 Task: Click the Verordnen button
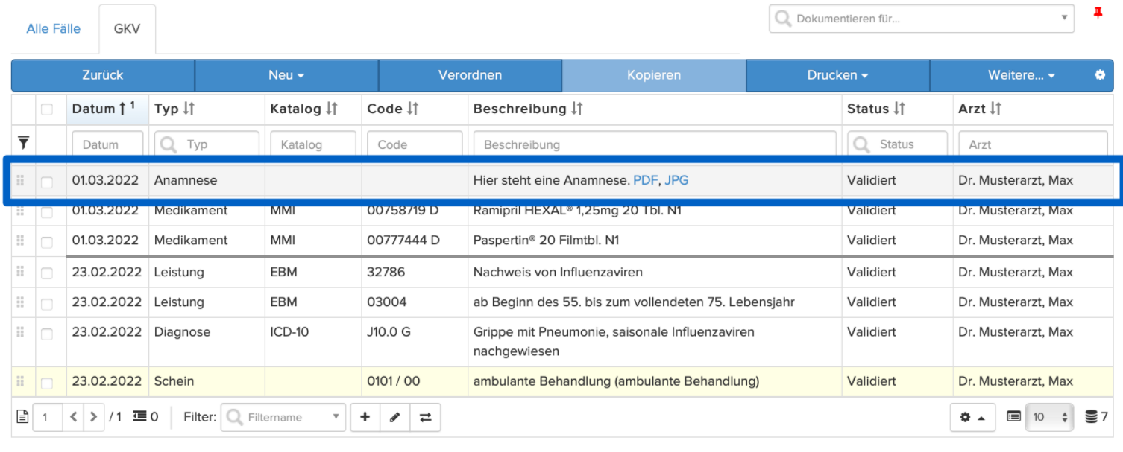pyautogui.click(x=470, y=75)
